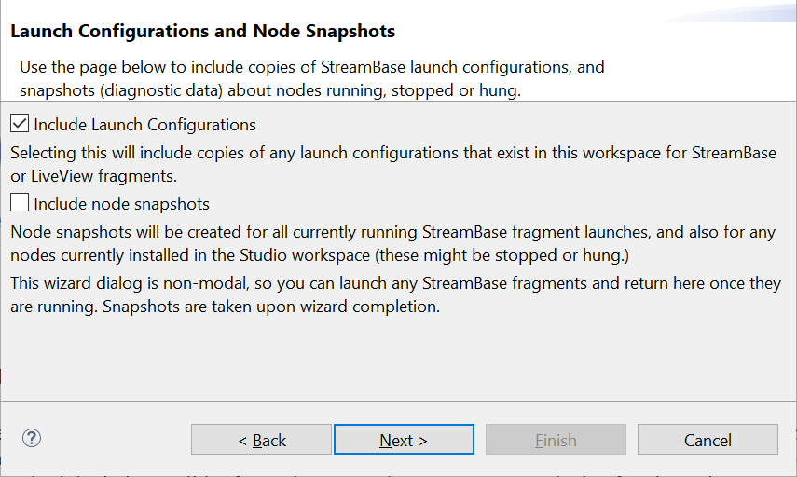Screen dimensions: 797x477
Task: Cancel the wizard dialog
Action: pos(708,440)
